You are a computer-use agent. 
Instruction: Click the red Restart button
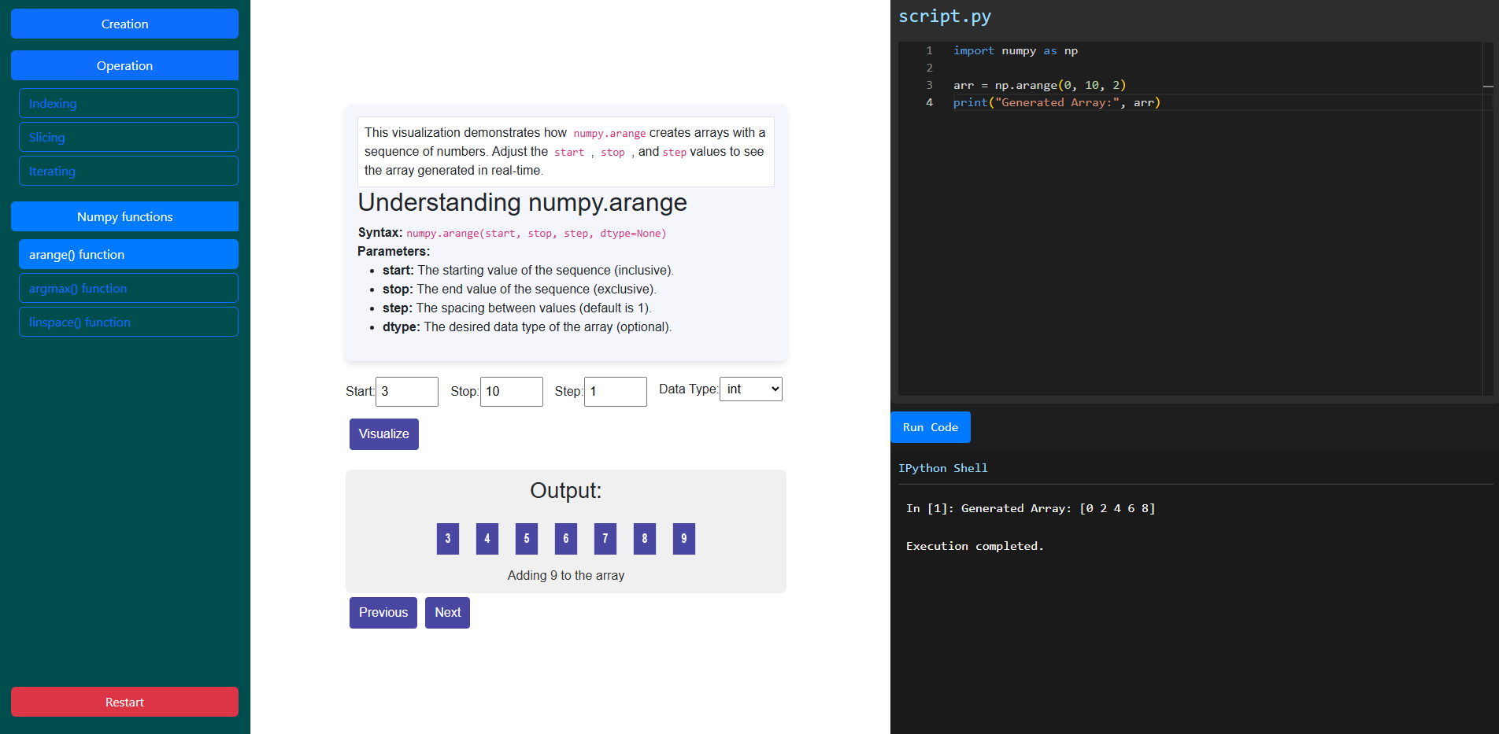click(x=124, y=702)
